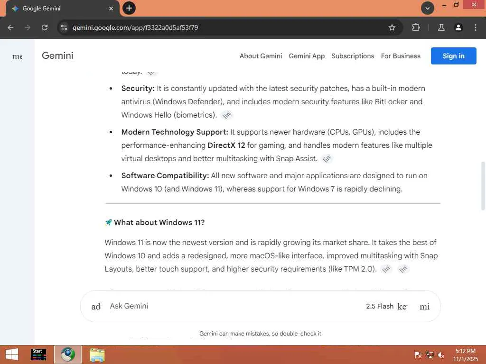
Task: Open first source chip after TPM 2.0
Action: pos(386,269)
